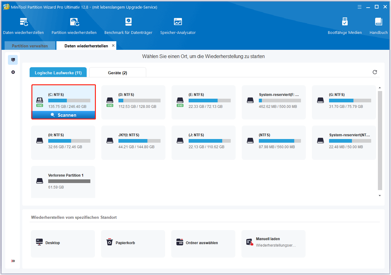Click 61.59 GB size text

click(56, 187)
